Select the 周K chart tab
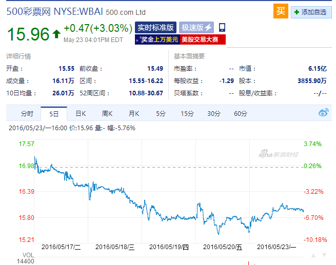The height and width of the screenshot is (265, 336). point(107,114)
